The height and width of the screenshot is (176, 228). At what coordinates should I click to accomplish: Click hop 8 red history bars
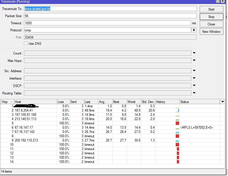[177, 136]
